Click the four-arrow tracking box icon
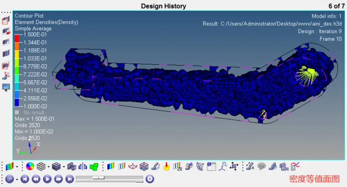The height and width of the screenshot is (187, 347). [x=234, y=166]
